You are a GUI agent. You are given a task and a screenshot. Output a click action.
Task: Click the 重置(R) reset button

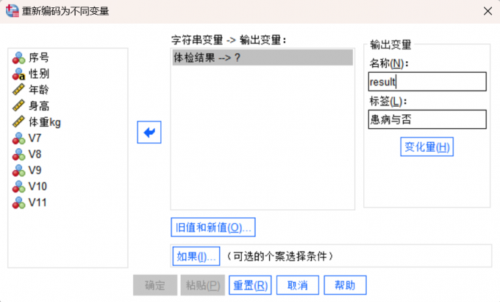[250, 285]
